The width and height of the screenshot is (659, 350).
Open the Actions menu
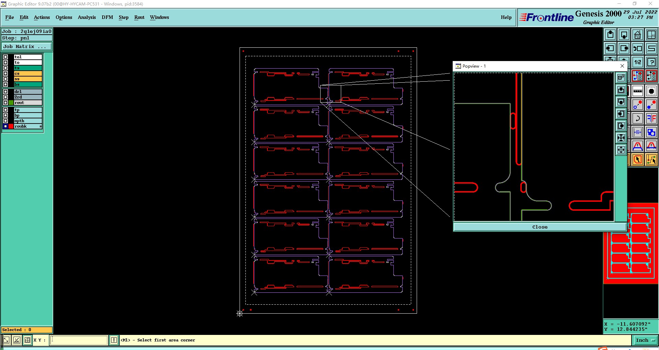pyautogui.click(x=42, y=17)
